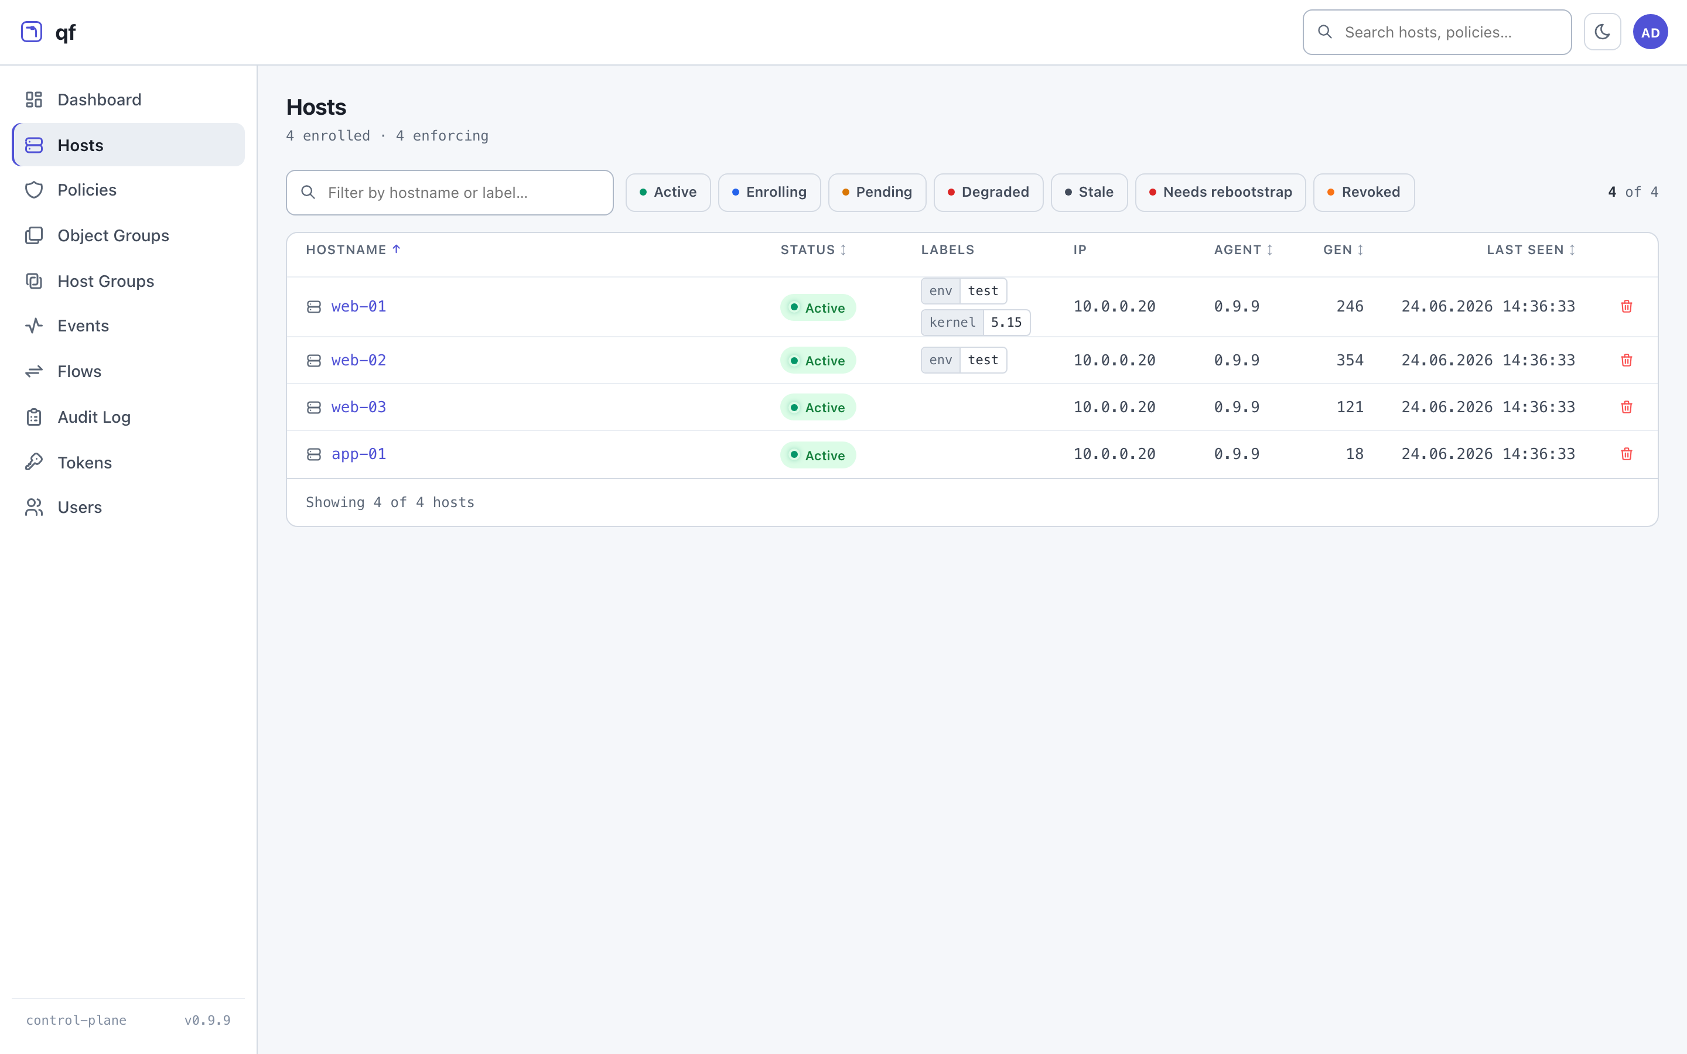Toggle the Needs rebootstrap filter
Viewport: 1687px width, 1054px height.
point(1220,193)
